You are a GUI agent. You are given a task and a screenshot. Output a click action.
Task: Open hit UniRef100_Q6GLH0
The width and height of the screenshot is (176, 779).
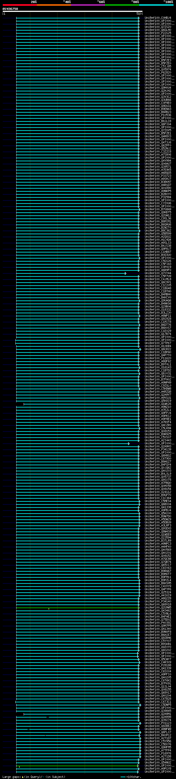tap(158, 30)
